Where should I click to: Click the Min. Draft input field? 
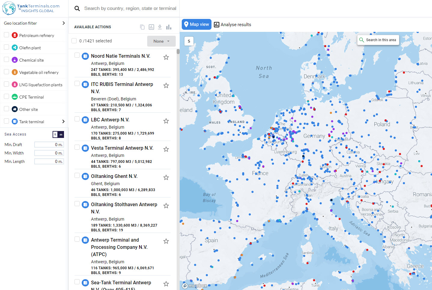tap(49, 145)
